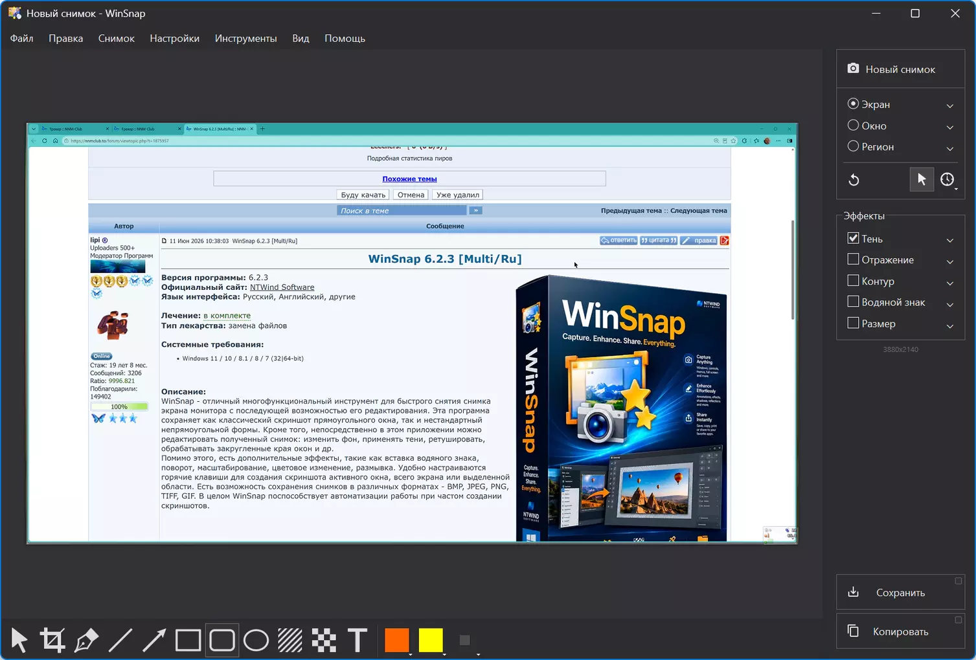Click the Новый снимок button

coord(900,69)
